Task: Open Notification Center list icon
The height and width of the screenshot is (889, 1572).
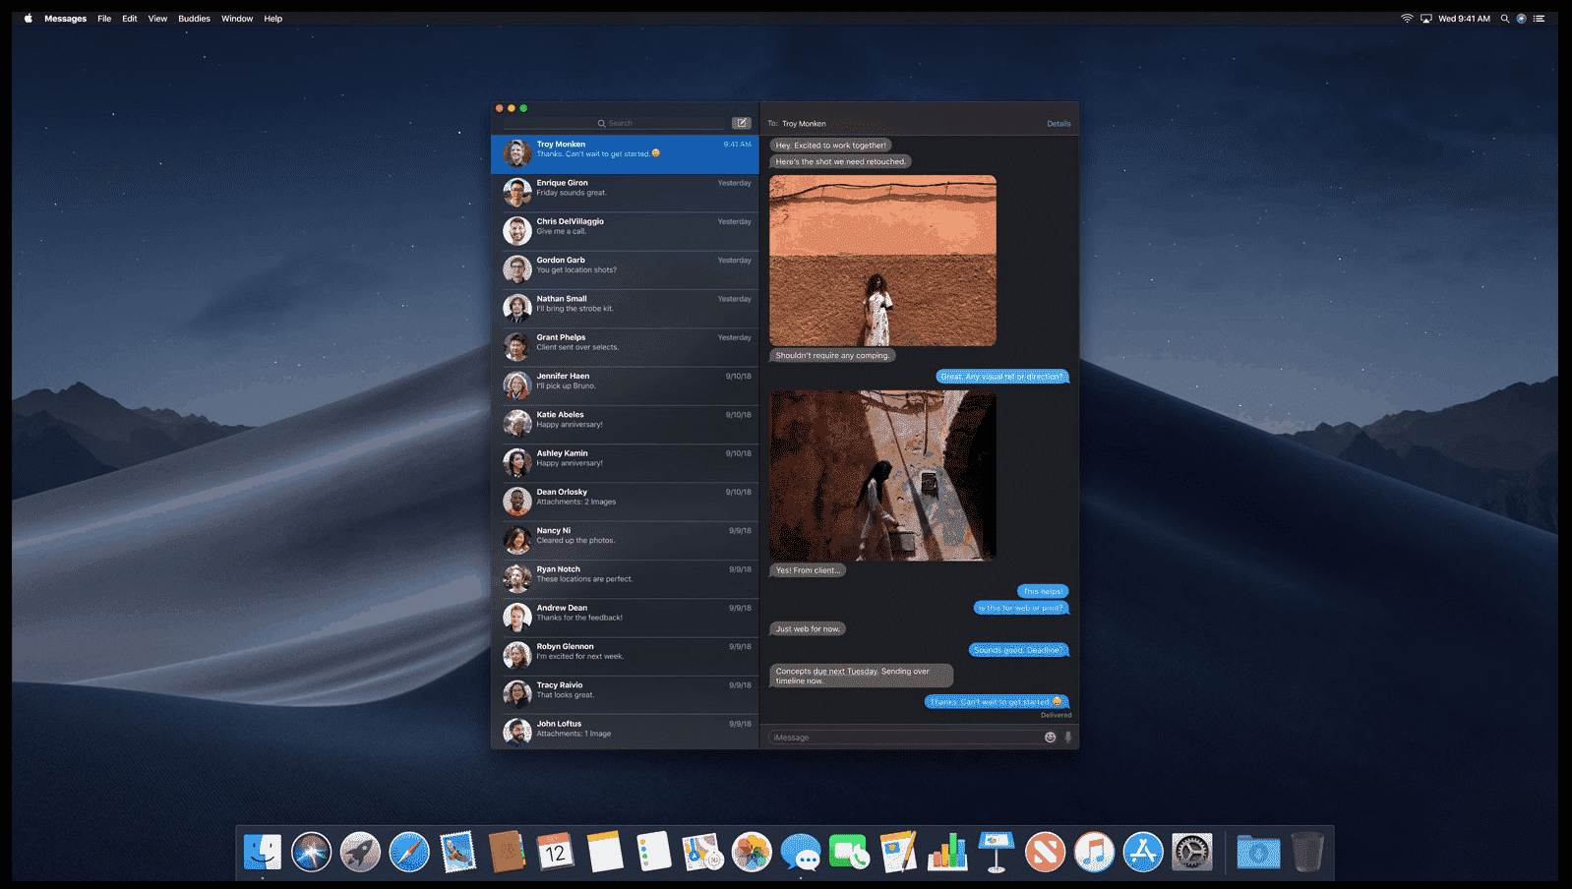Action: coord(1540,19)
